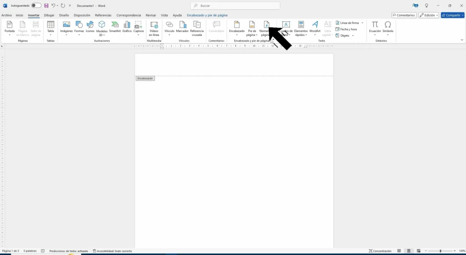Screen dimensions: 466x255
Task: Insert a Marcador bookmark
Action: click(182, 27)
